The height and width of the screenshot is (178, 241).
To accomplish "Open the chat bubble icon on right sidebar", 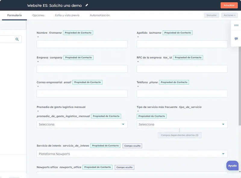I will point(236,39).
